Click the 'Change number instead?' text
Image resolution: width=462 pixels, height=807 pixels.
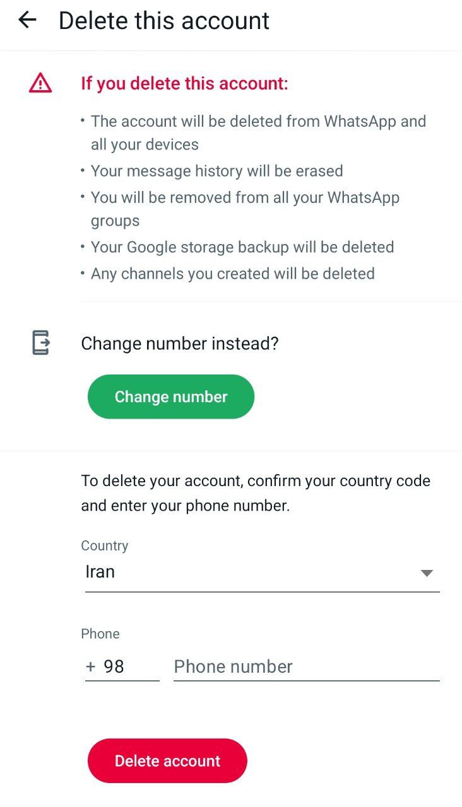pos(180,344)
